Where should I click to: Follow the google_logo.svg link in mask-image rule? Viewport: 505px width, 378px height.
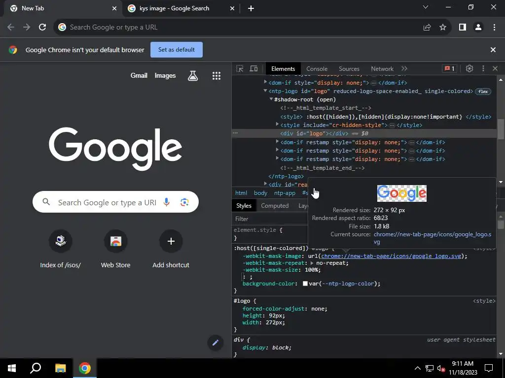tap(391, 256)
